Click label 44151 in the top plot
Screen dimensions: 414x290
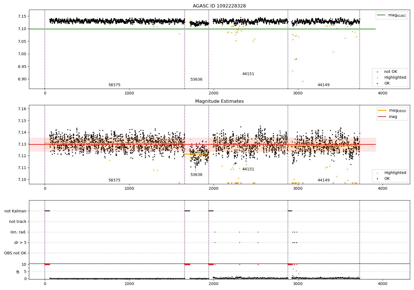(248, 74)
